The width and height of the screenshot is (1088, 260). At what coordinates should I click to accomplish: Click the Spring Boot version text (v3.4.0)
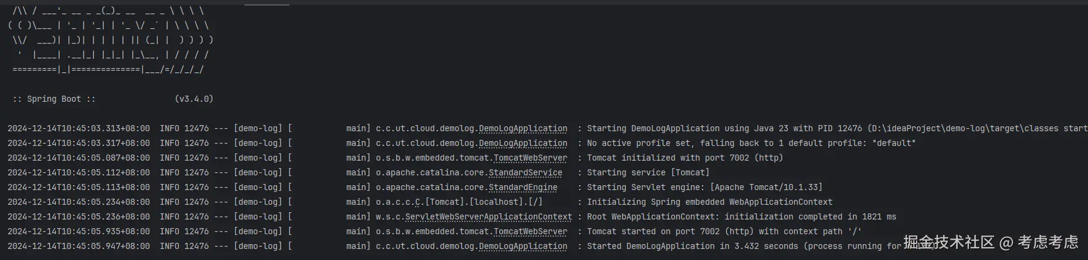click(194, 99)
